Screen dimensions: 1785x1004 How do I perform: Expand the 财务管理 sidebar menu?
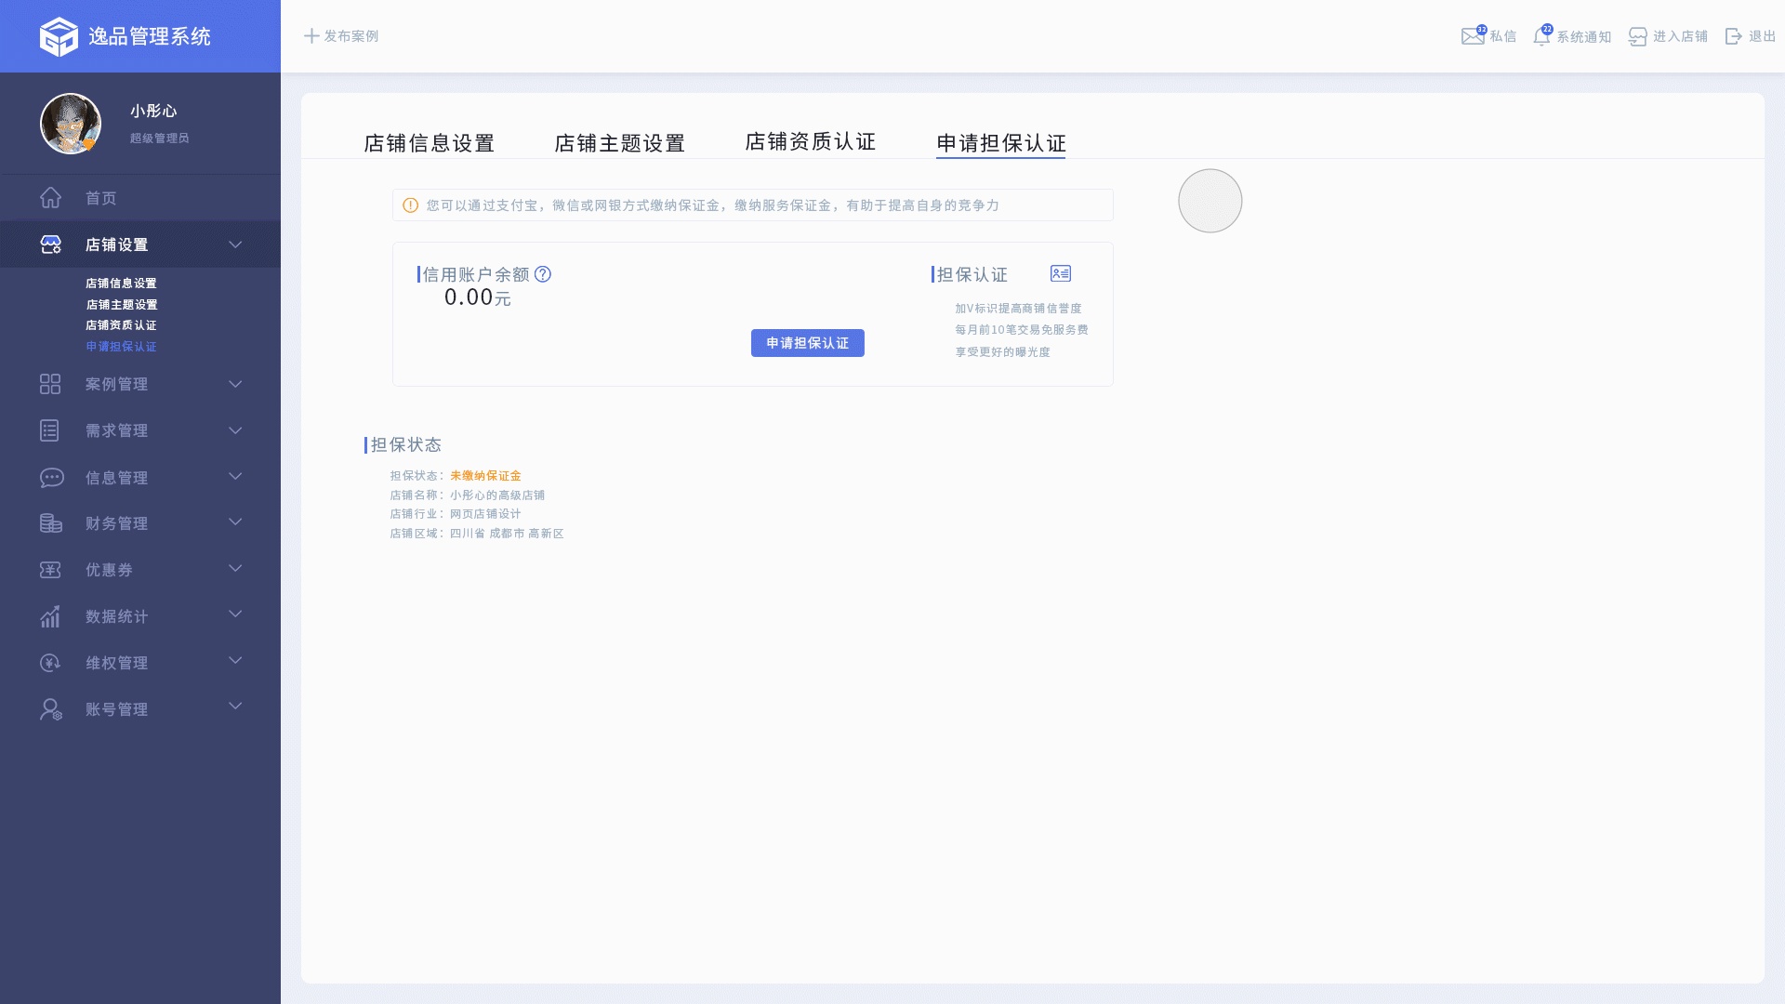click(x=116, y=523)
